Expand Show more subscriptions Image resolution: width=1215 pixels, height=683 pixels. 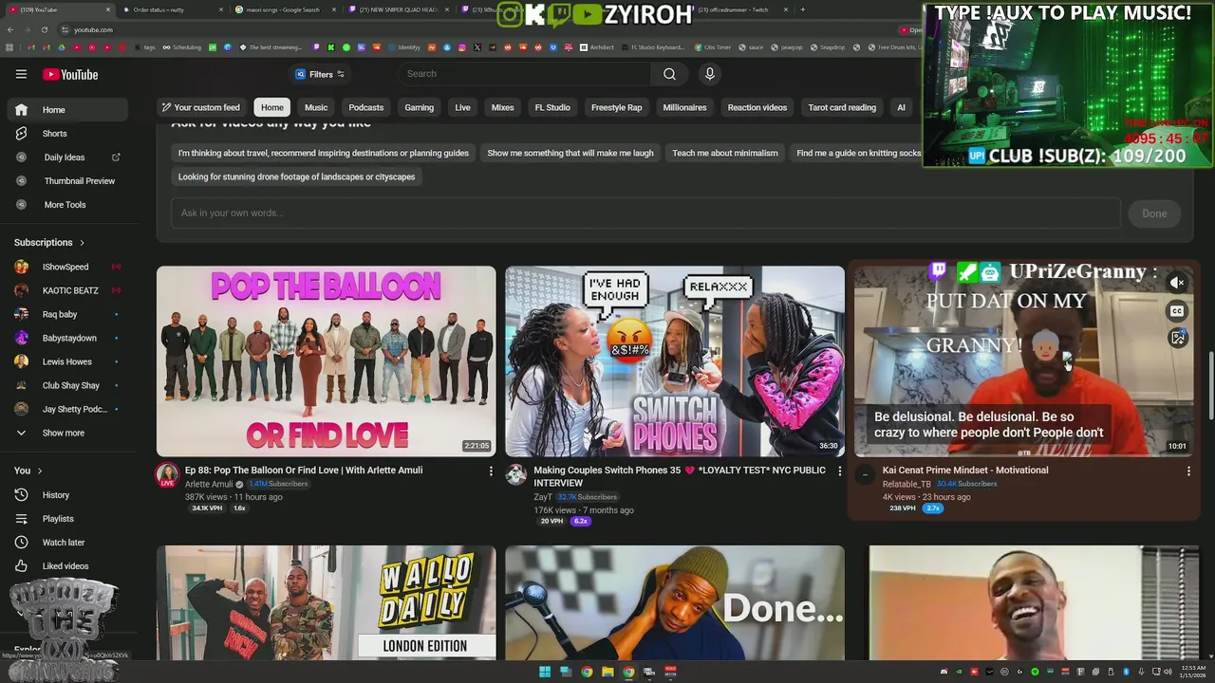(x=66, y=434)
